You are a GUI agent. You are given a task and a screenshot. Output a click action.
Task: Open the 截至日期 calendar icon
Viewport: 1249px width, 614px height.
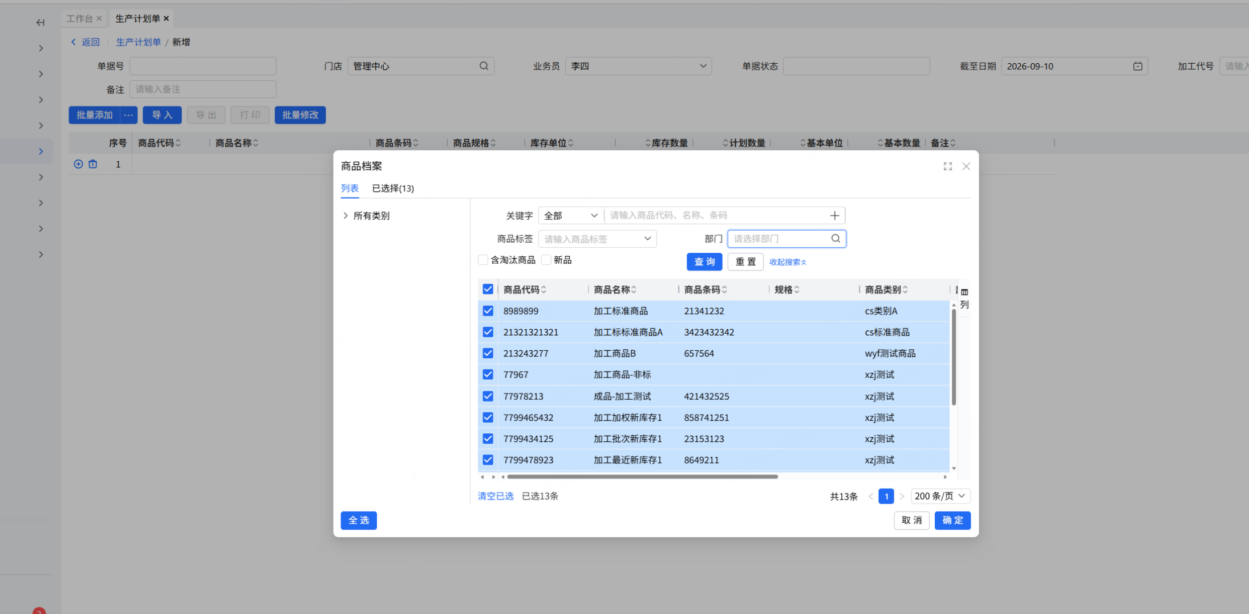coord(1137,66)
